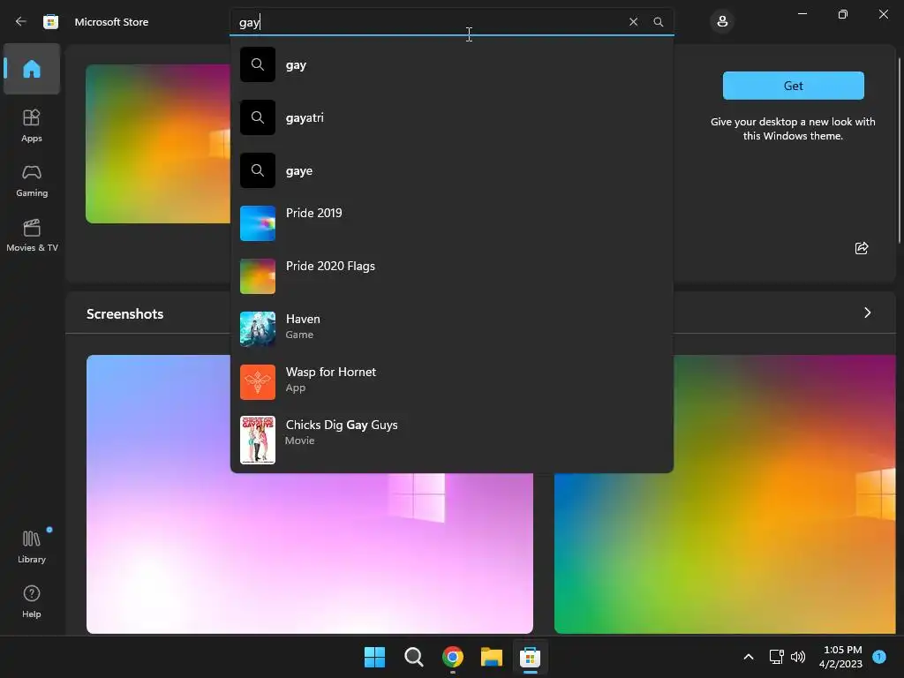Click the orange Wasp for Hornet icon
The width and height of the screenshot is (904, 678).
tap(258, 381)
